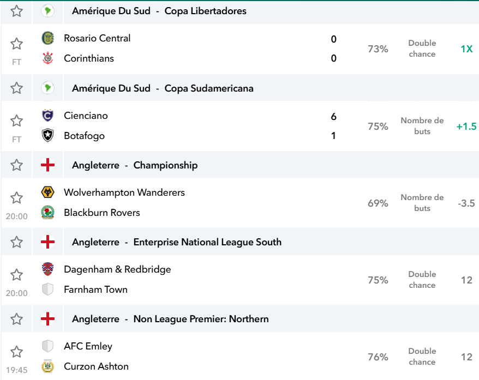Image resolution: width=479 pixels, height=380 pixels.
Task: Click the Cienciano team badge
Action: pyautogui.click(x=47, y=116)
